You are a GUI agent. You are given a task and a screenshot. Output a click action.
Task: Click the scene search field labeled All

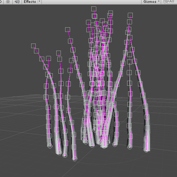click(x=170, y=2)
